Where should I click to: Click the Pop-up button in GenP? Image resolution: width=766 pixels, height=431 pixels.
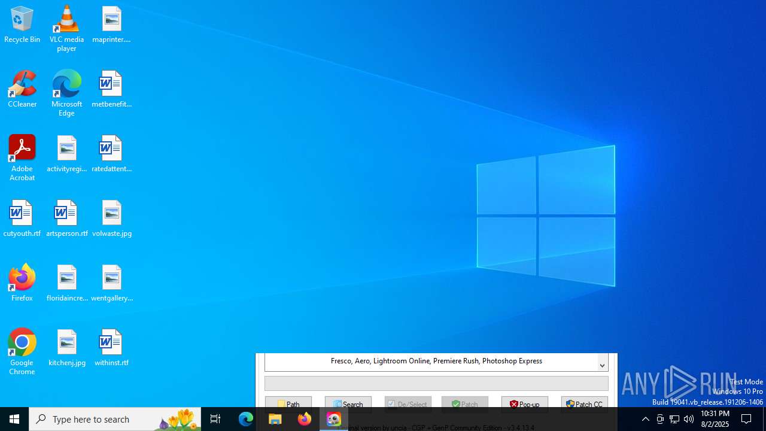[x=525, y=404]
